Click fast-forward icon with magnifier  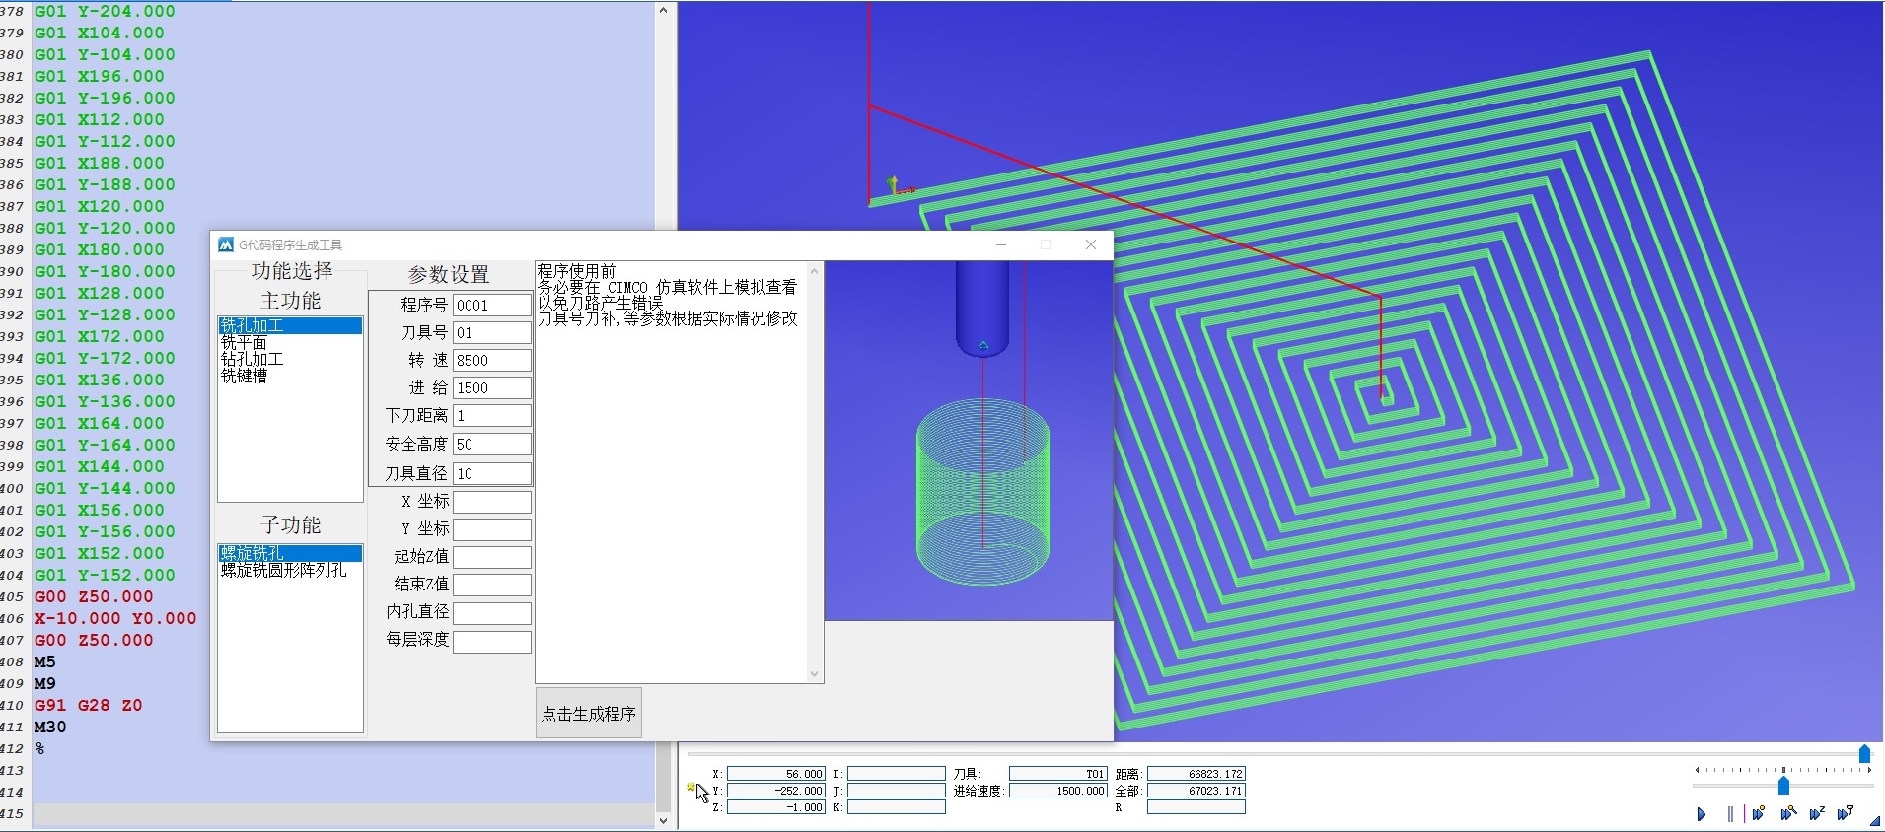[1787, 814]
